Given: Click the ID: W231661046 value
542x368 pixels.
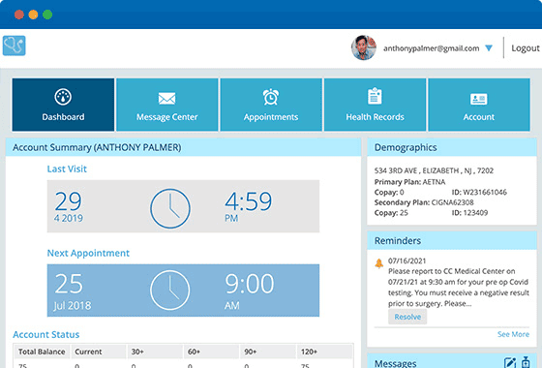Looking at the screenshot, I should coord(479,193).
